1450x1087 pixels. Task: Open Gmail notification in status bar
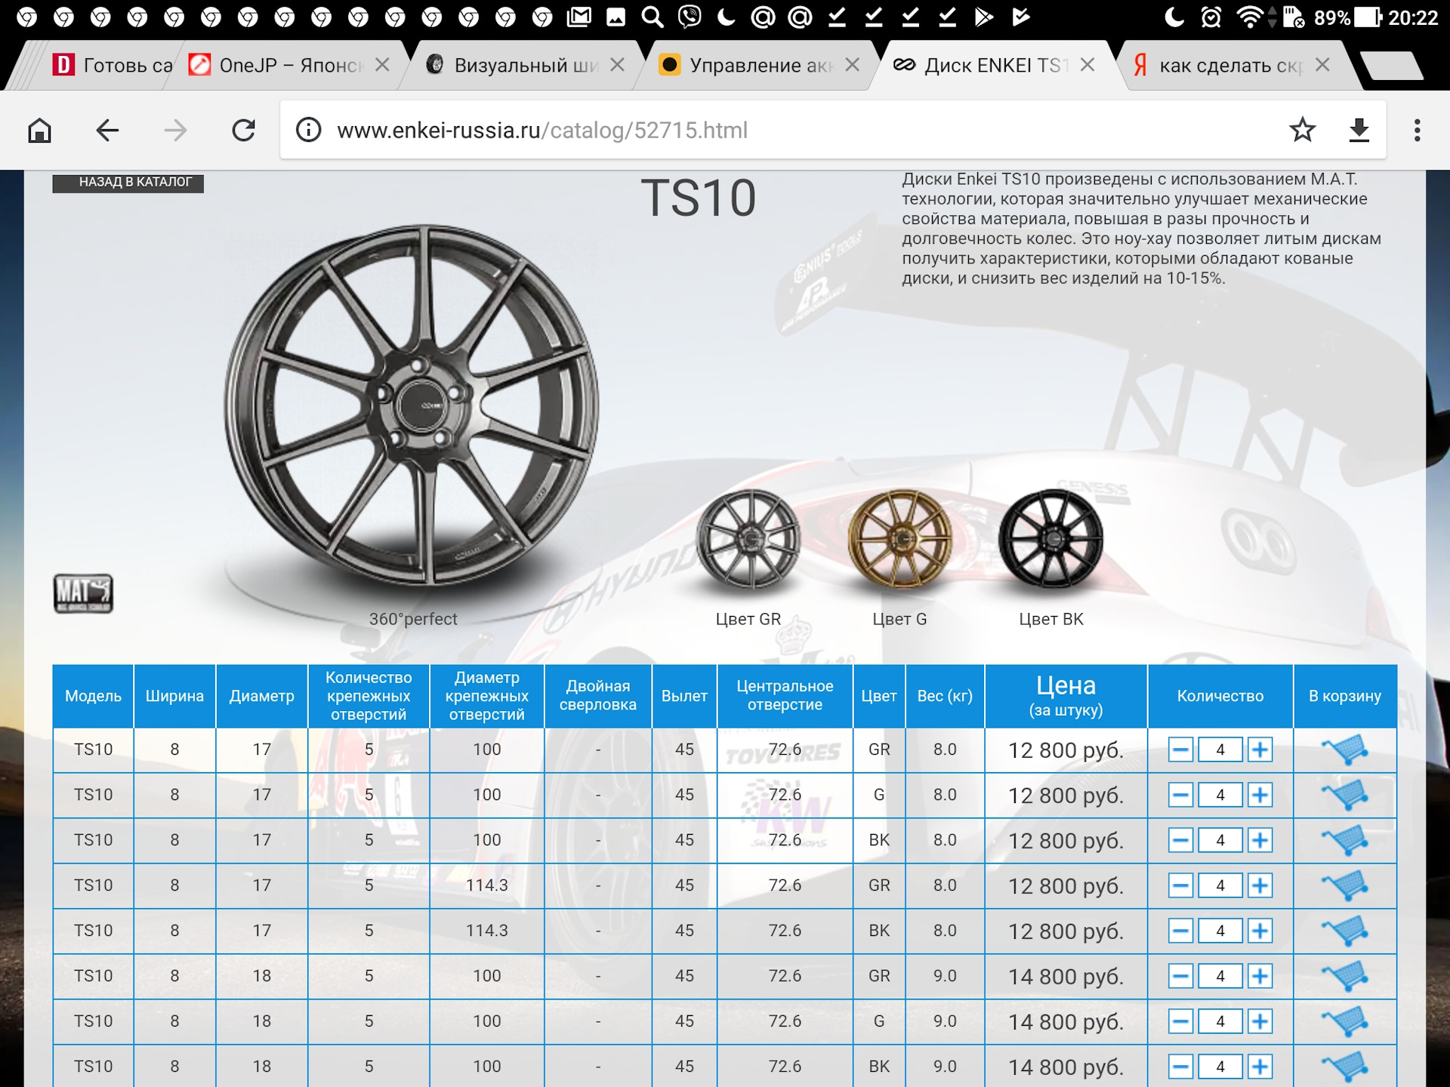click(x=578, y=17)
